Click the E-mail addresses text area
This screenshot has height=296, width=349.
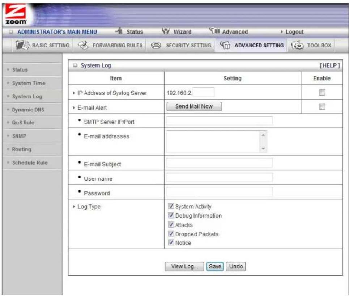pos(217,141)
